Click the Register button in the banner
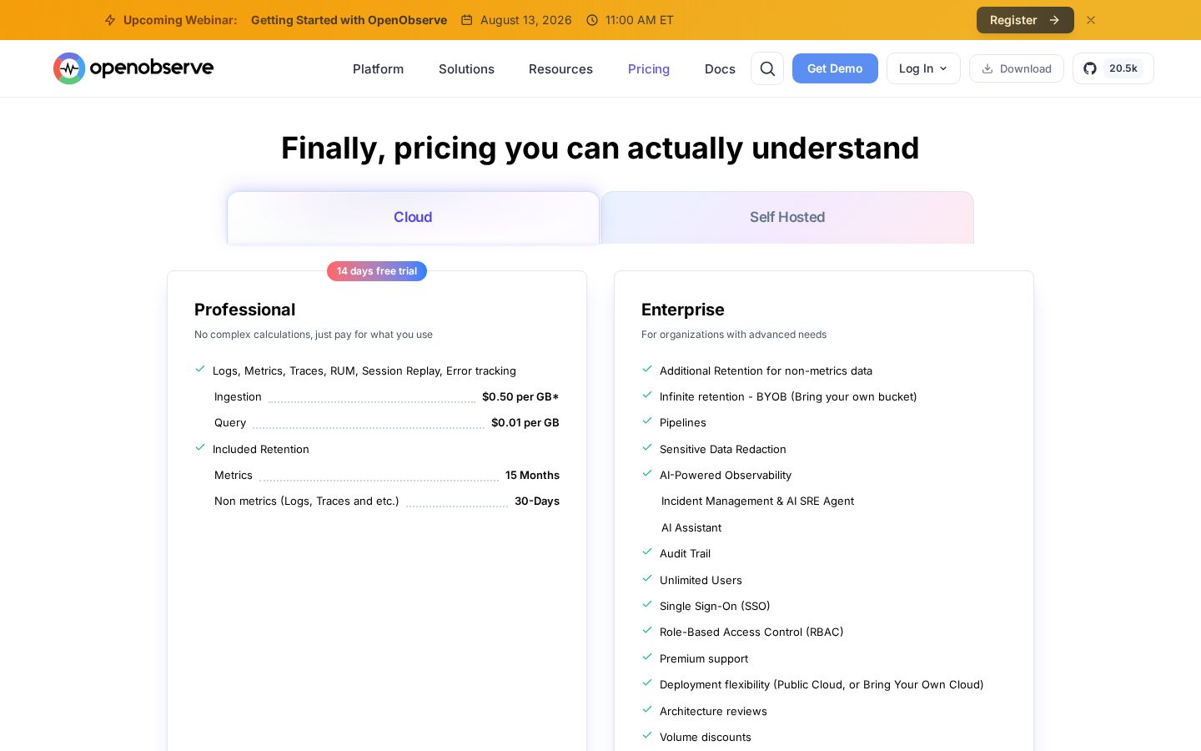Viewport: 1201px width, 751px height. point(1025,20)
